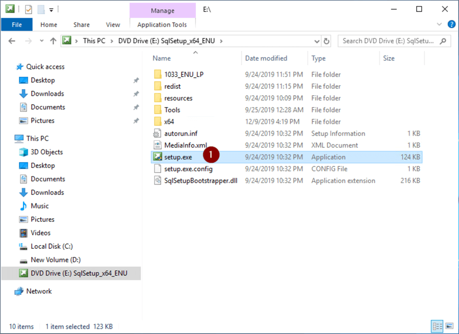
Task: Select the MediaInfo.xml file icon
Action: [x=158, y=145]
